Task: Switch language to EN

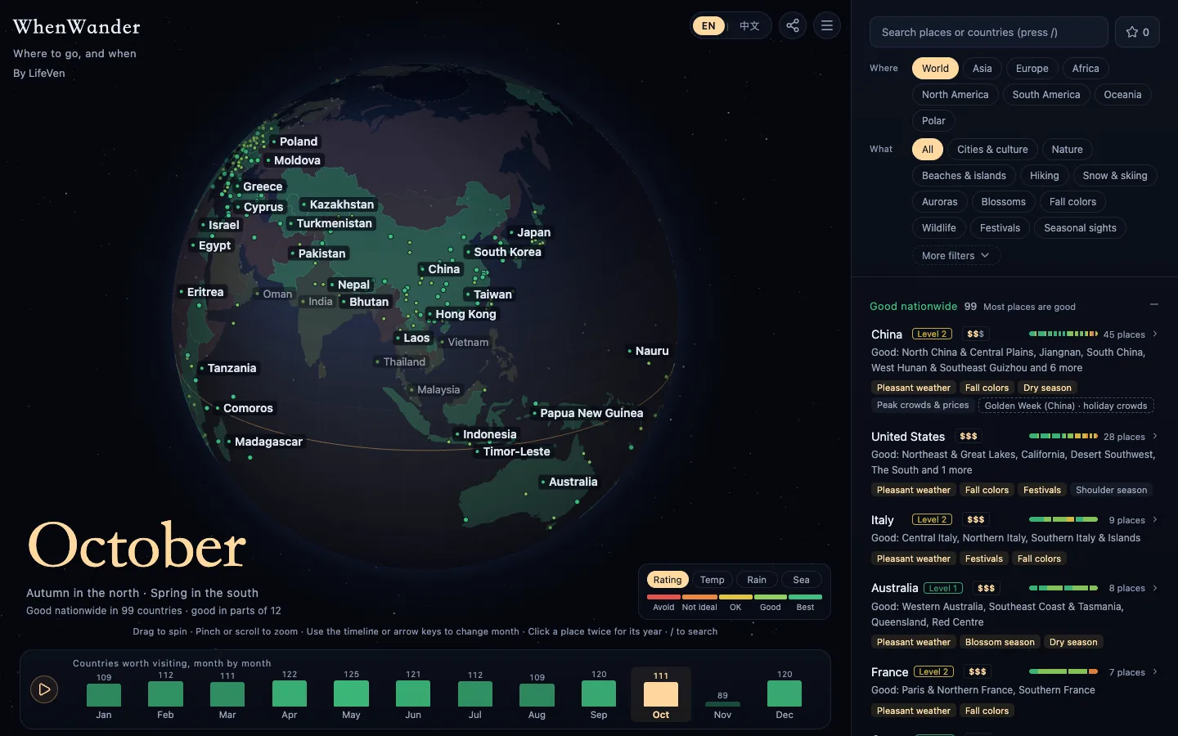Action: pyautogui.click(x=708, y=25)
